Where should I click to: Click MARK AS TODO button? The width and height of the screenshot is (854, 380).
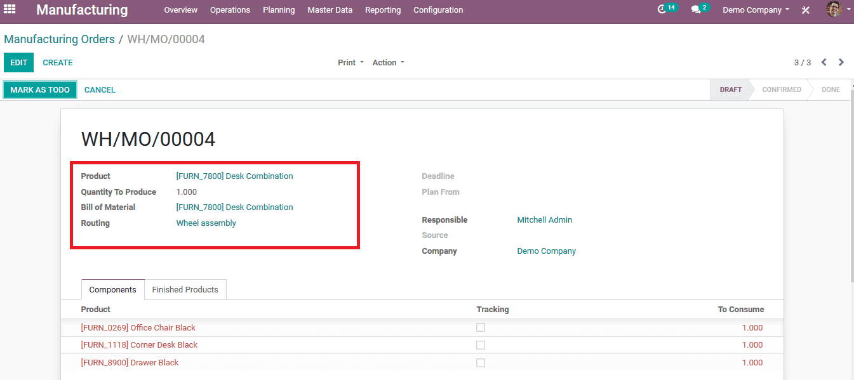pyautogui.click(x=40, y=89)
